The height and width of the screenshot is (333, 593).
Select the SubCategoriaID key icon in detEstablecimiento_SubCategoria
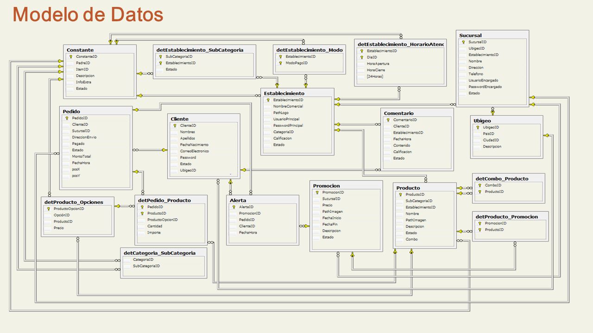160,56
